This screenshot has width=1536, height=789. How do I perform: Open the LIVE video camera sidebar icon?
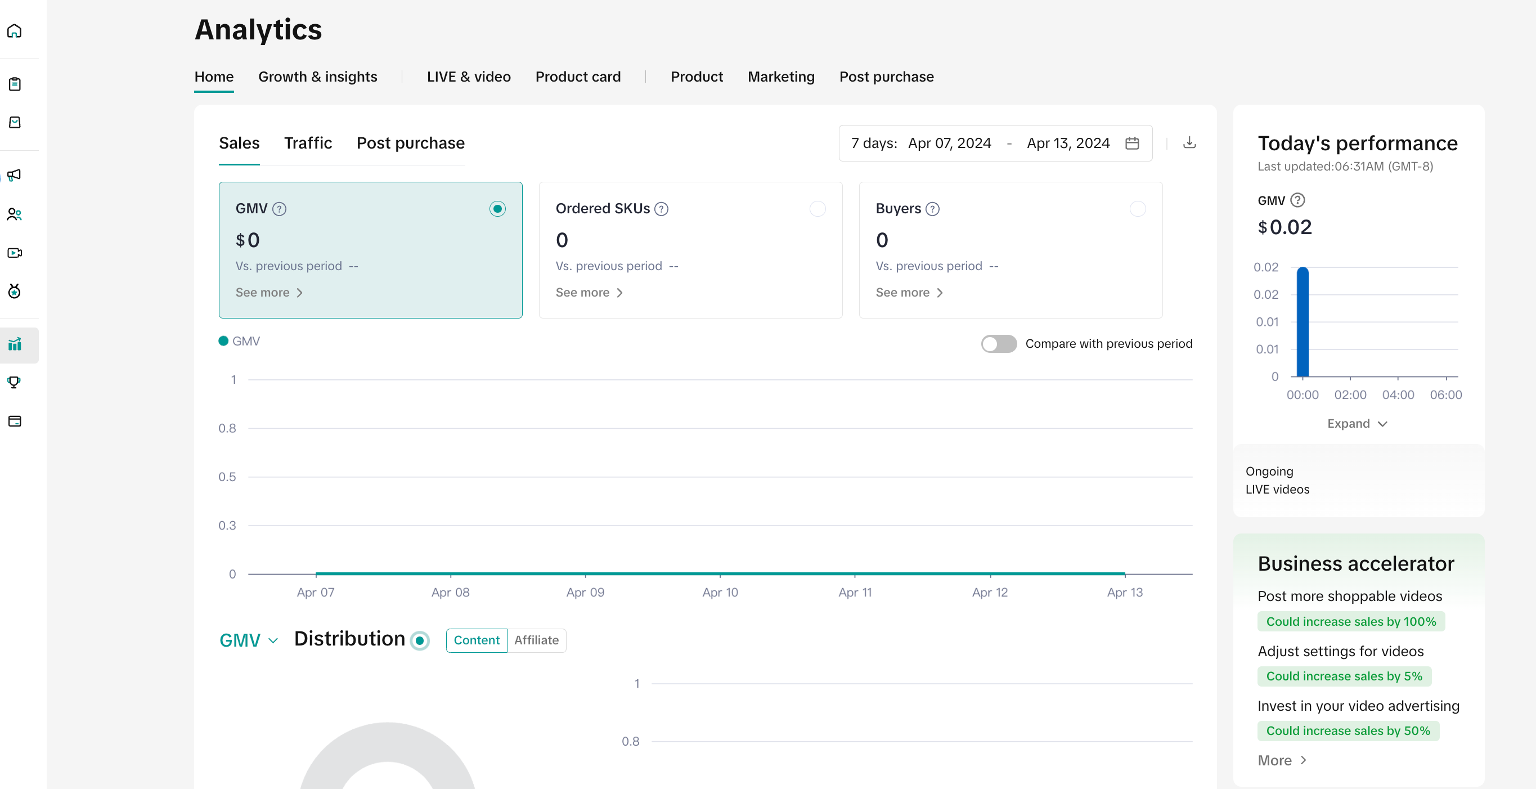[14, 253]
